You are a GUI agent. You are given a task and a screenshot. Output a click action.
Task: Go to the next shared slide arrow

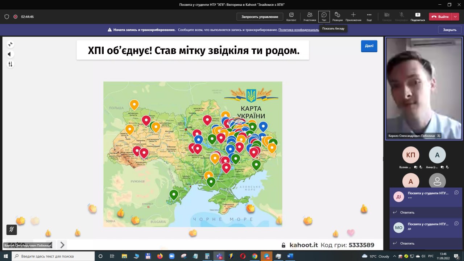[62, 245]
